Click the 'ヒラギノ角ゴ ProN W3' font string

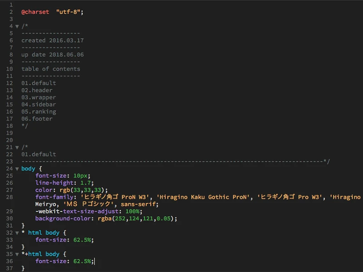click(x=115, y=197)
